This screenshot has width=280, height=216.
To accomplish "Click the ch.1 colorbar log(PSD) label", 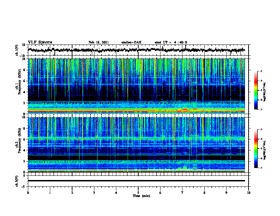I will coord(265,92).
